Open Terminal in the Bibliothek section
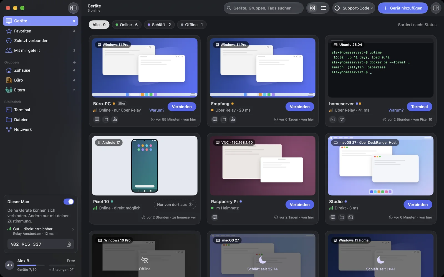Screen dimensions: 444x277 coord(41,110)
